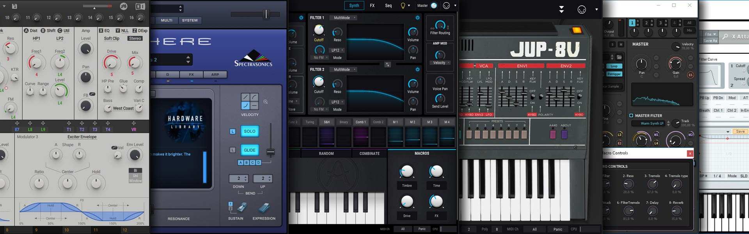Click the orange power lamp on Jup-8V

tap(576, 30)
